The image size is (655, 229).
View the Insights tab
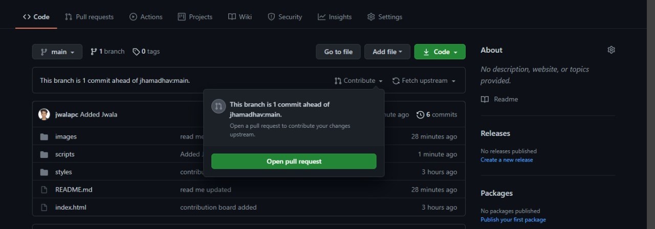(335, 17)
